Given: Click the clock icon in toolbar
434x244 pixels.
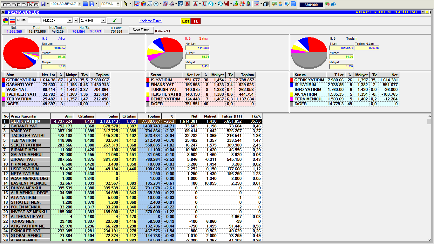Looking at the screenshot, I should (x=156, y=4).
